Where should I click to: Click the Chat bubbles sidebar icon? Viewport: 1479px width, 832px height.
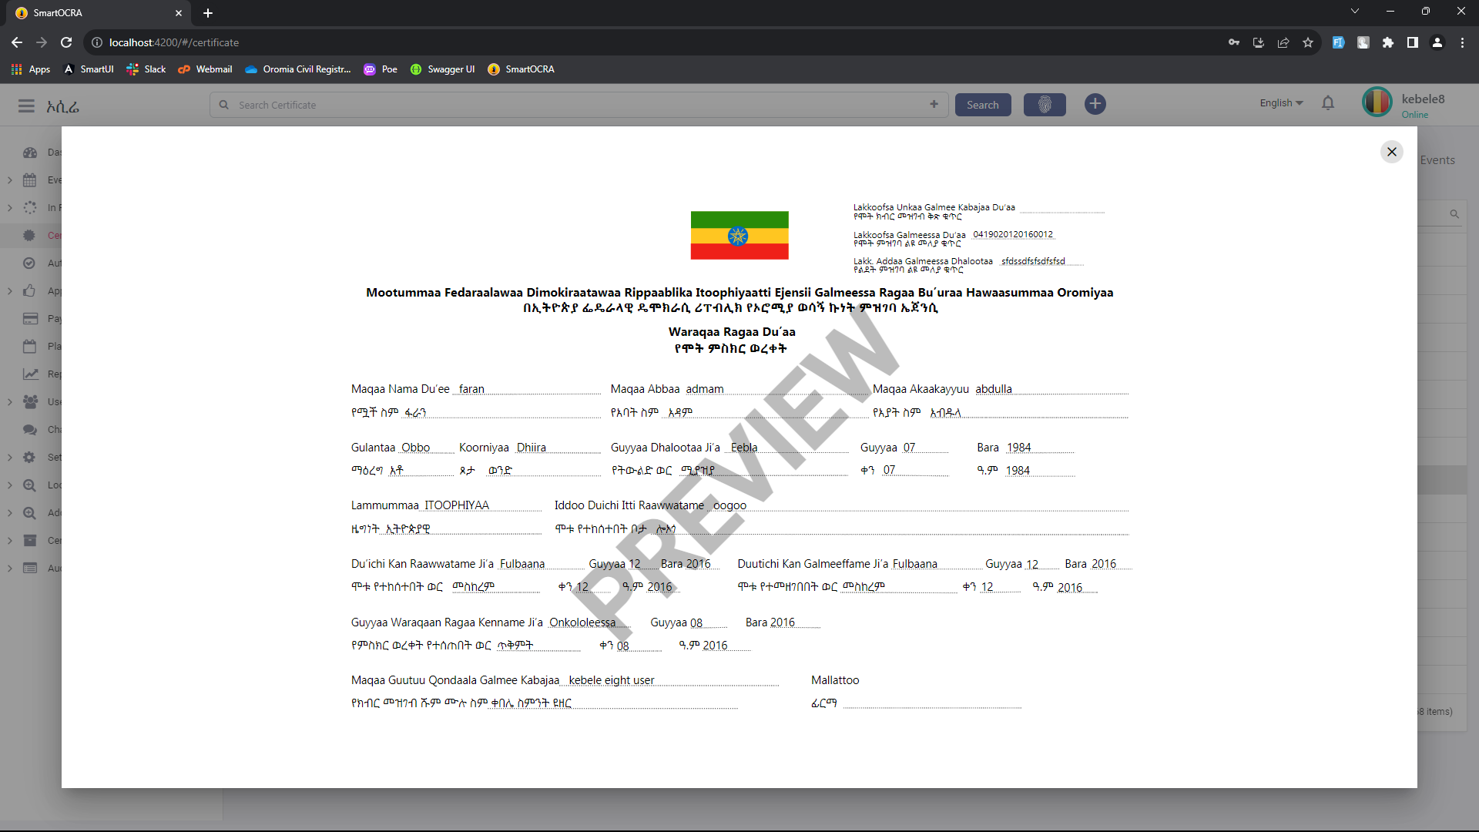tap(29, 430)
